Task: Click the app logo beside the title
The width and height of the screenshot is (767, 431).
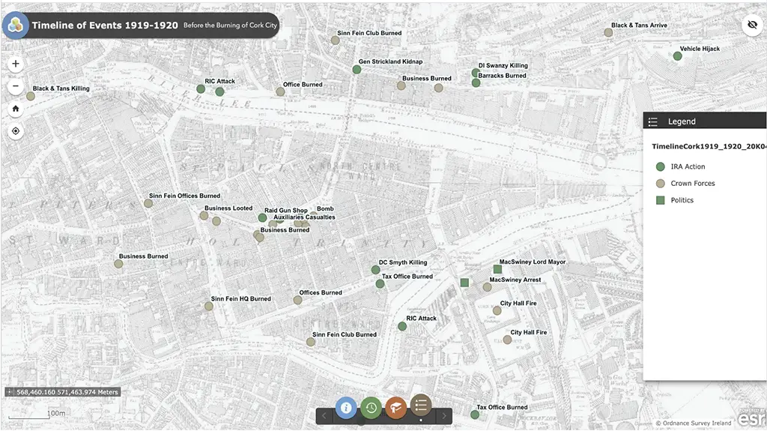Action: point(15,25)
